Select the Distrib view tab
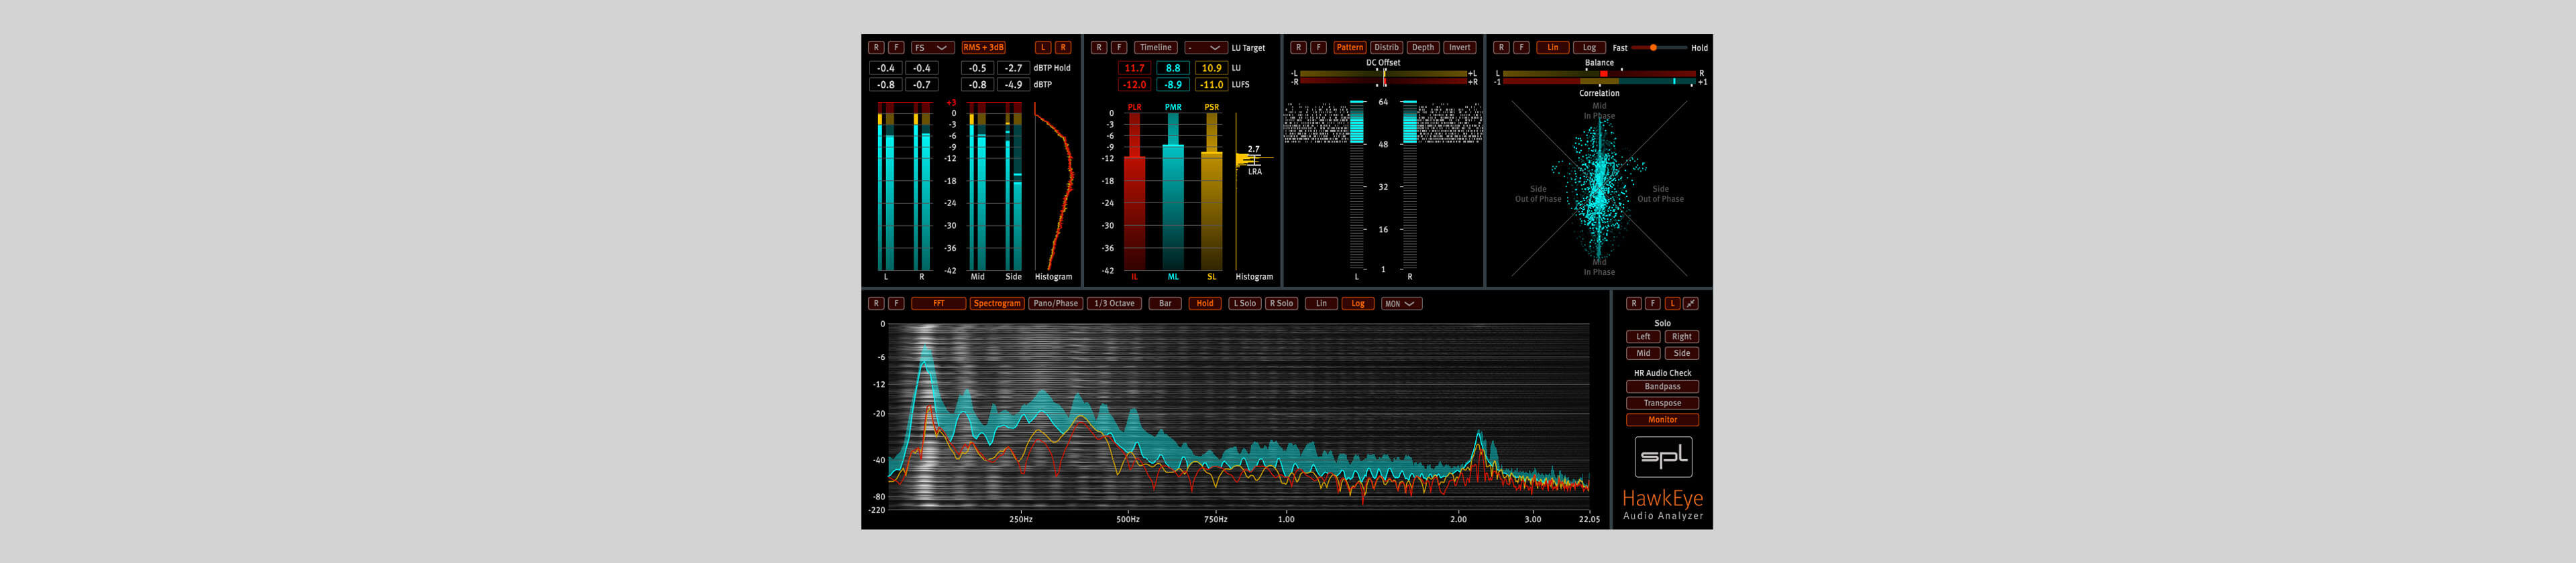This screenshot has width=2576, height=563. [1386, 48]
